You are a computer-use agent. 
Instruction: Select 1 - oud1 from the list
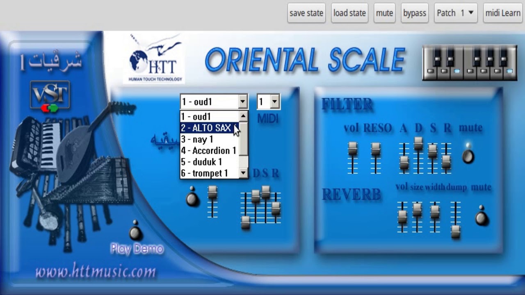(209, 117)
